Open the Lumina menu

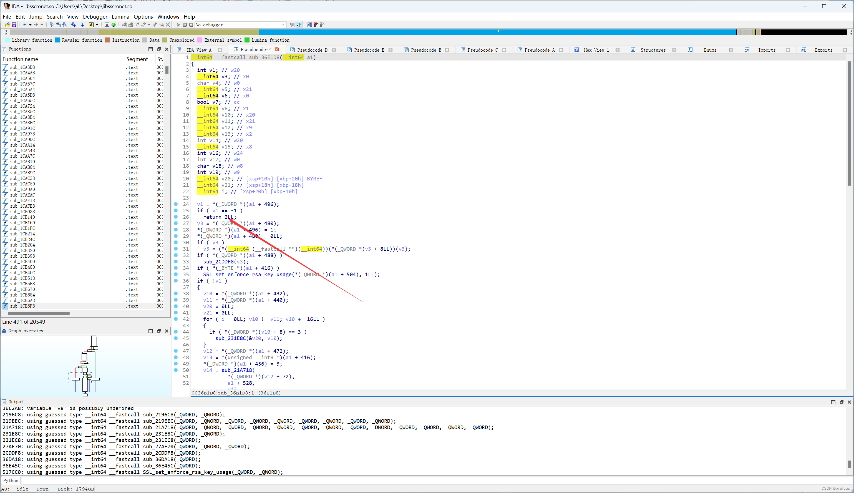(x=120, y=17)
